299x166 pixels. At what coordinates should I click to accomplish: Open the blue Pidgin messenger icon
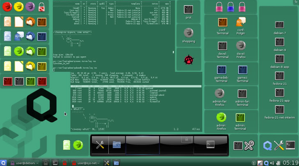[x=19, y=36]
